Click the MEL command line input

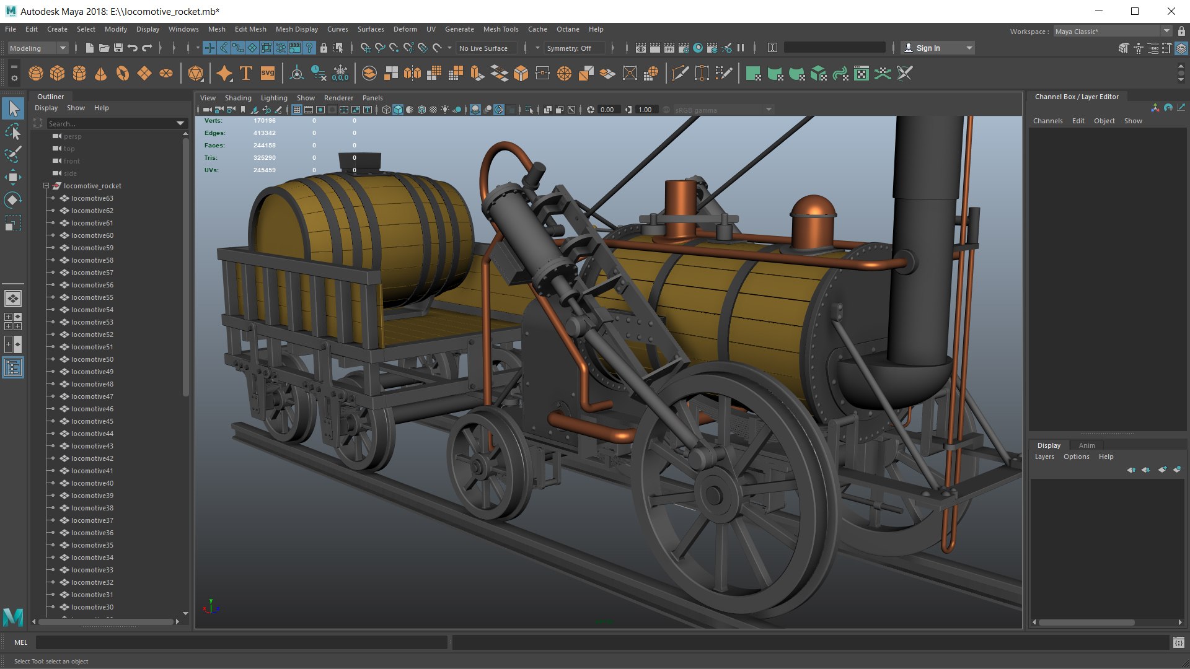(x=242, y=642)
